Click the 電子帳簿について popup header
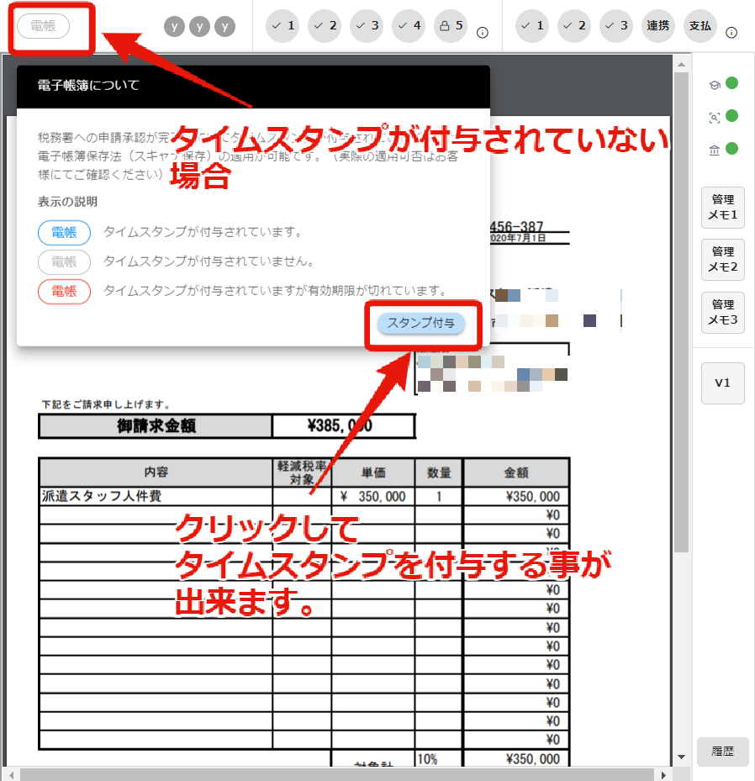The height and width of the screenshot is (781, 755). pyautogui.click(x=254, y=87)
